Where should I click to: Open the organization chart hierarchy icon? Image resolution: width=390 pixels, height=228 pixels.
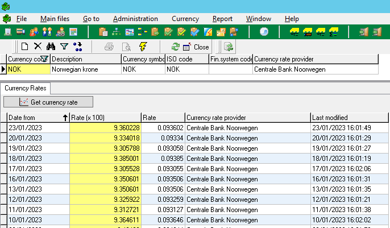click(116, 32)
